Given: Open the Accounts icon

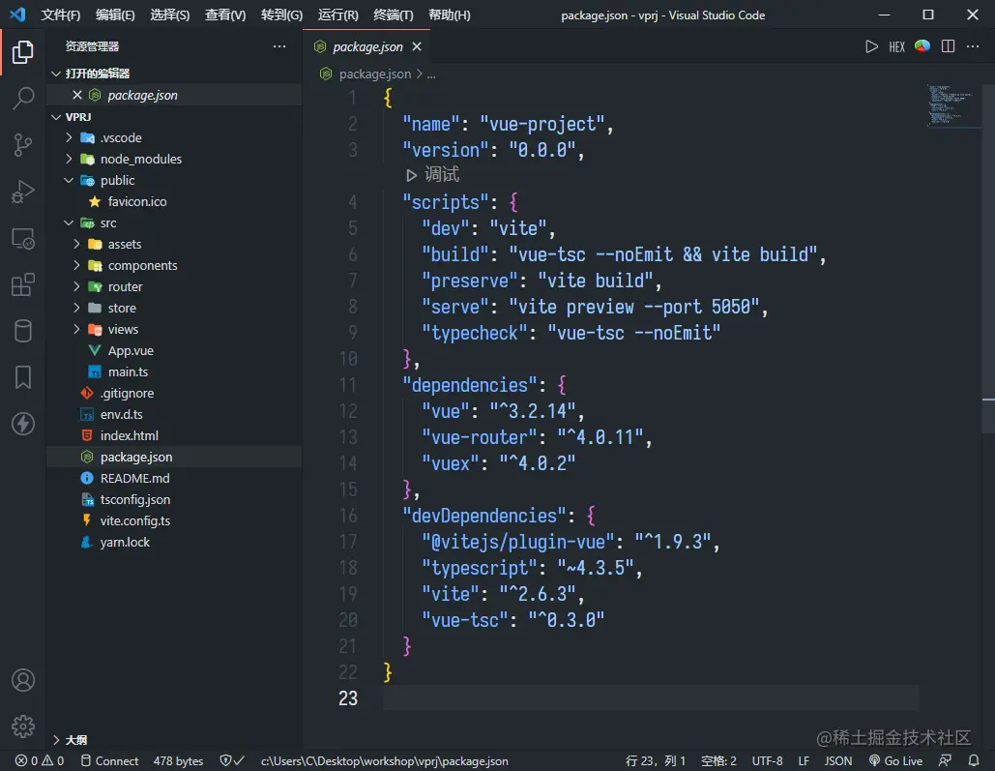Looking at the screenshot, I should (23, 680).
